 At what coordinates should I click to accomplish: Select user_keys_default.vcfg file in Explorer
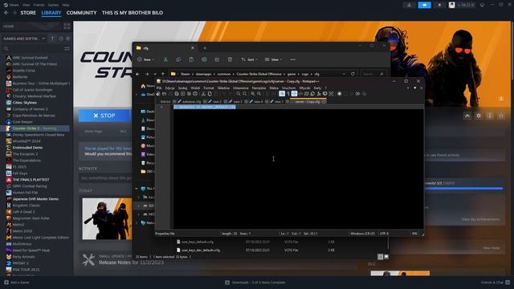[198, 242]
